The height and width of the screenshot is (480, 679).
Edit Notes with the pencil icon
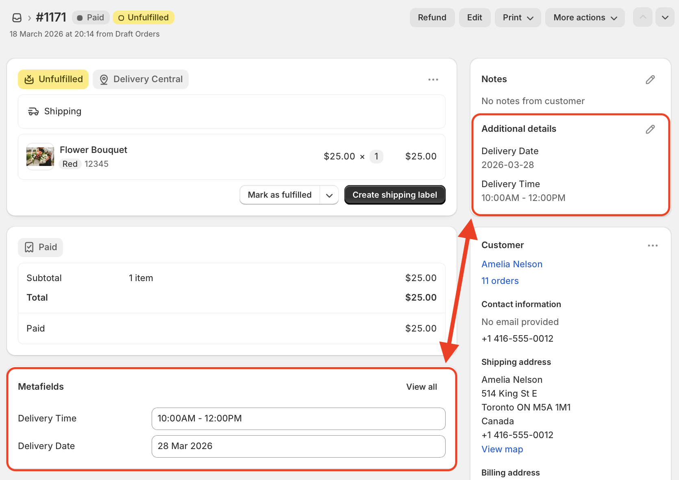click(651, 80)
